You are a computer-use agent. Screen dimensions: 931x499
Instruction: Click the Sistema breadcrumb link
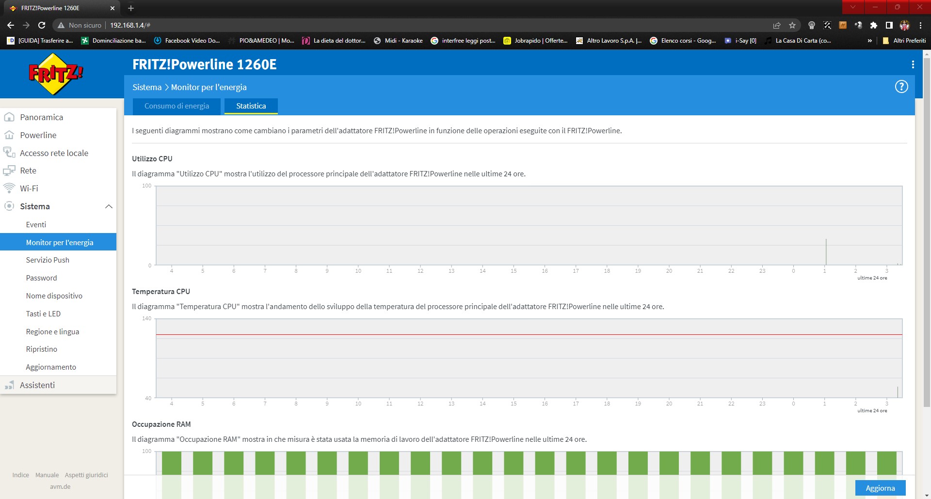[147, 87]
